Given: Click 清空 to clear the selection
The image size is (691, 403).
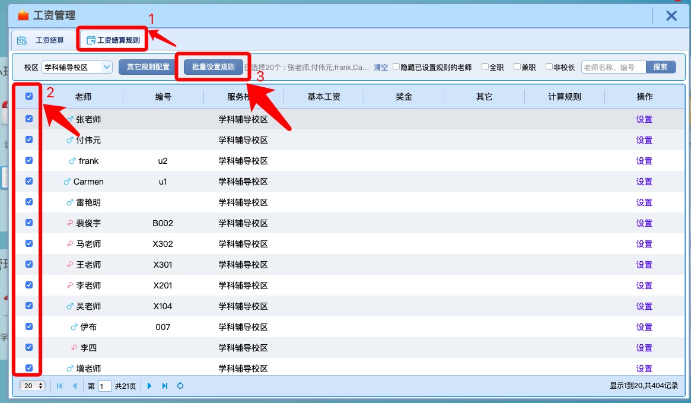Looking at the screenshot, I should 381,68.
